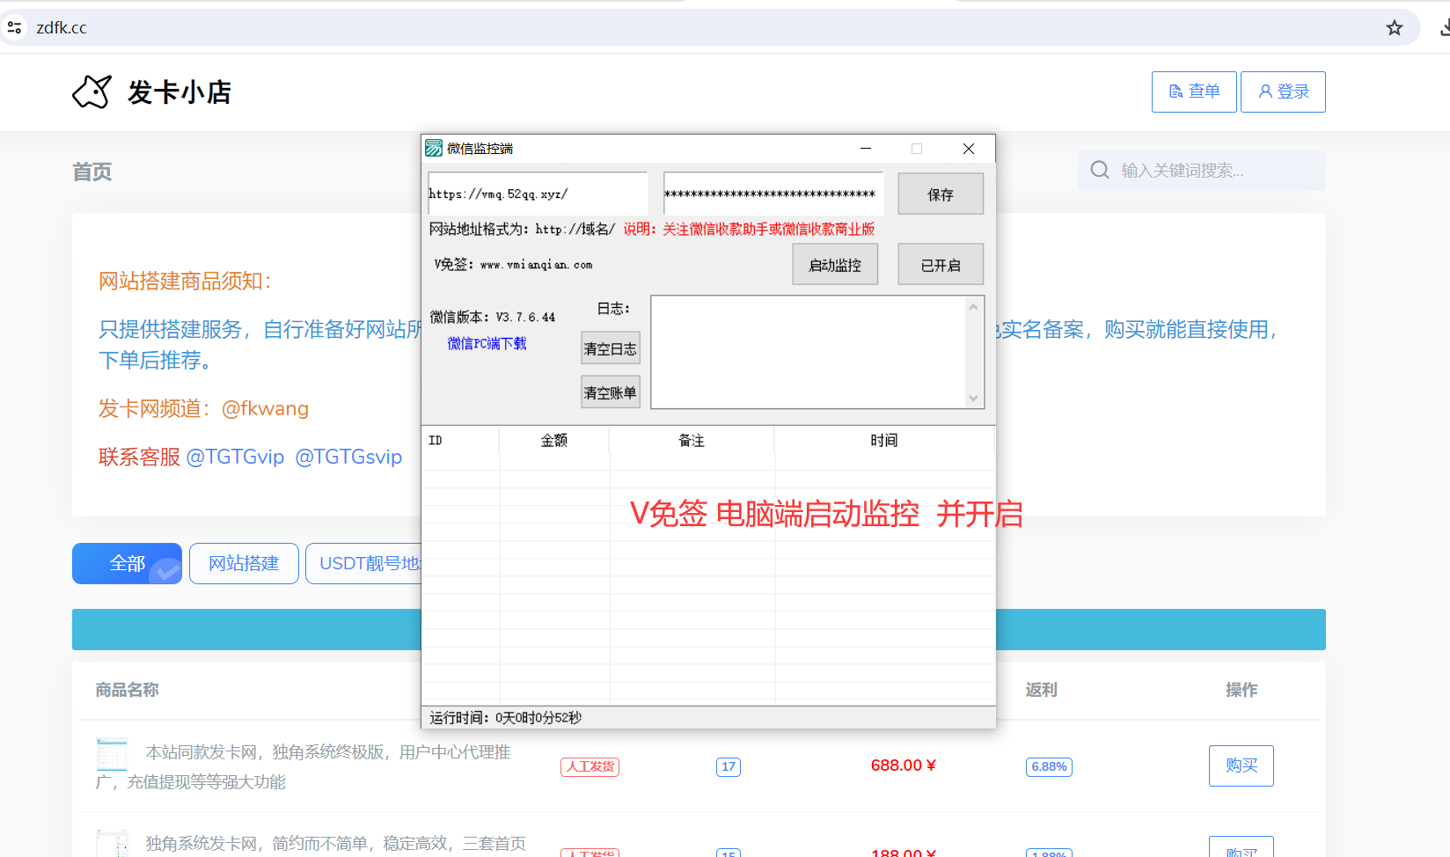Minimize the 微信监控端 window

click(866, 149)
